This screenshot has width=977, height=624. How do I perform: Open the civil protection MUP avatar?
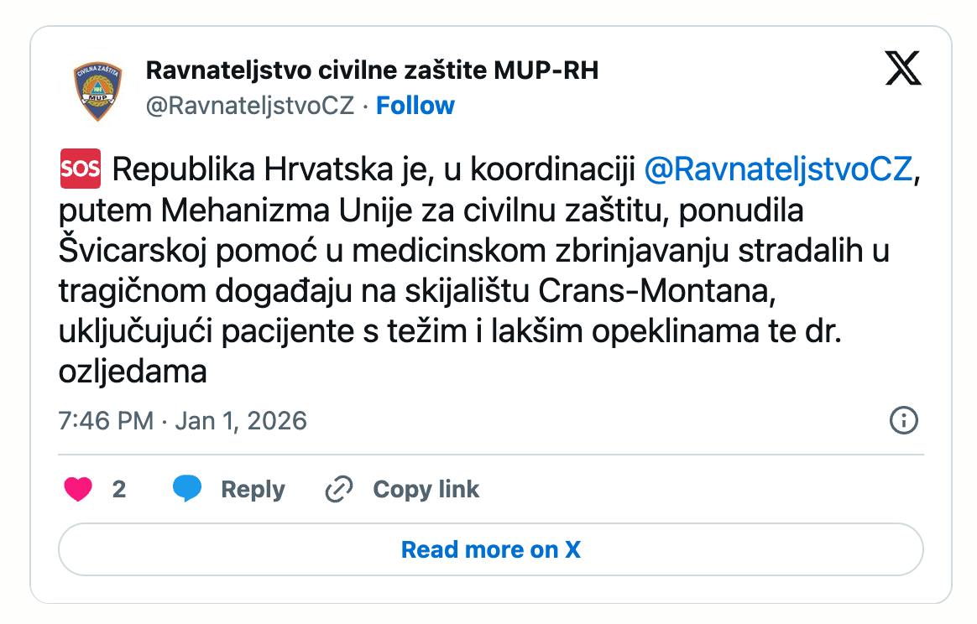coord(97,90)
